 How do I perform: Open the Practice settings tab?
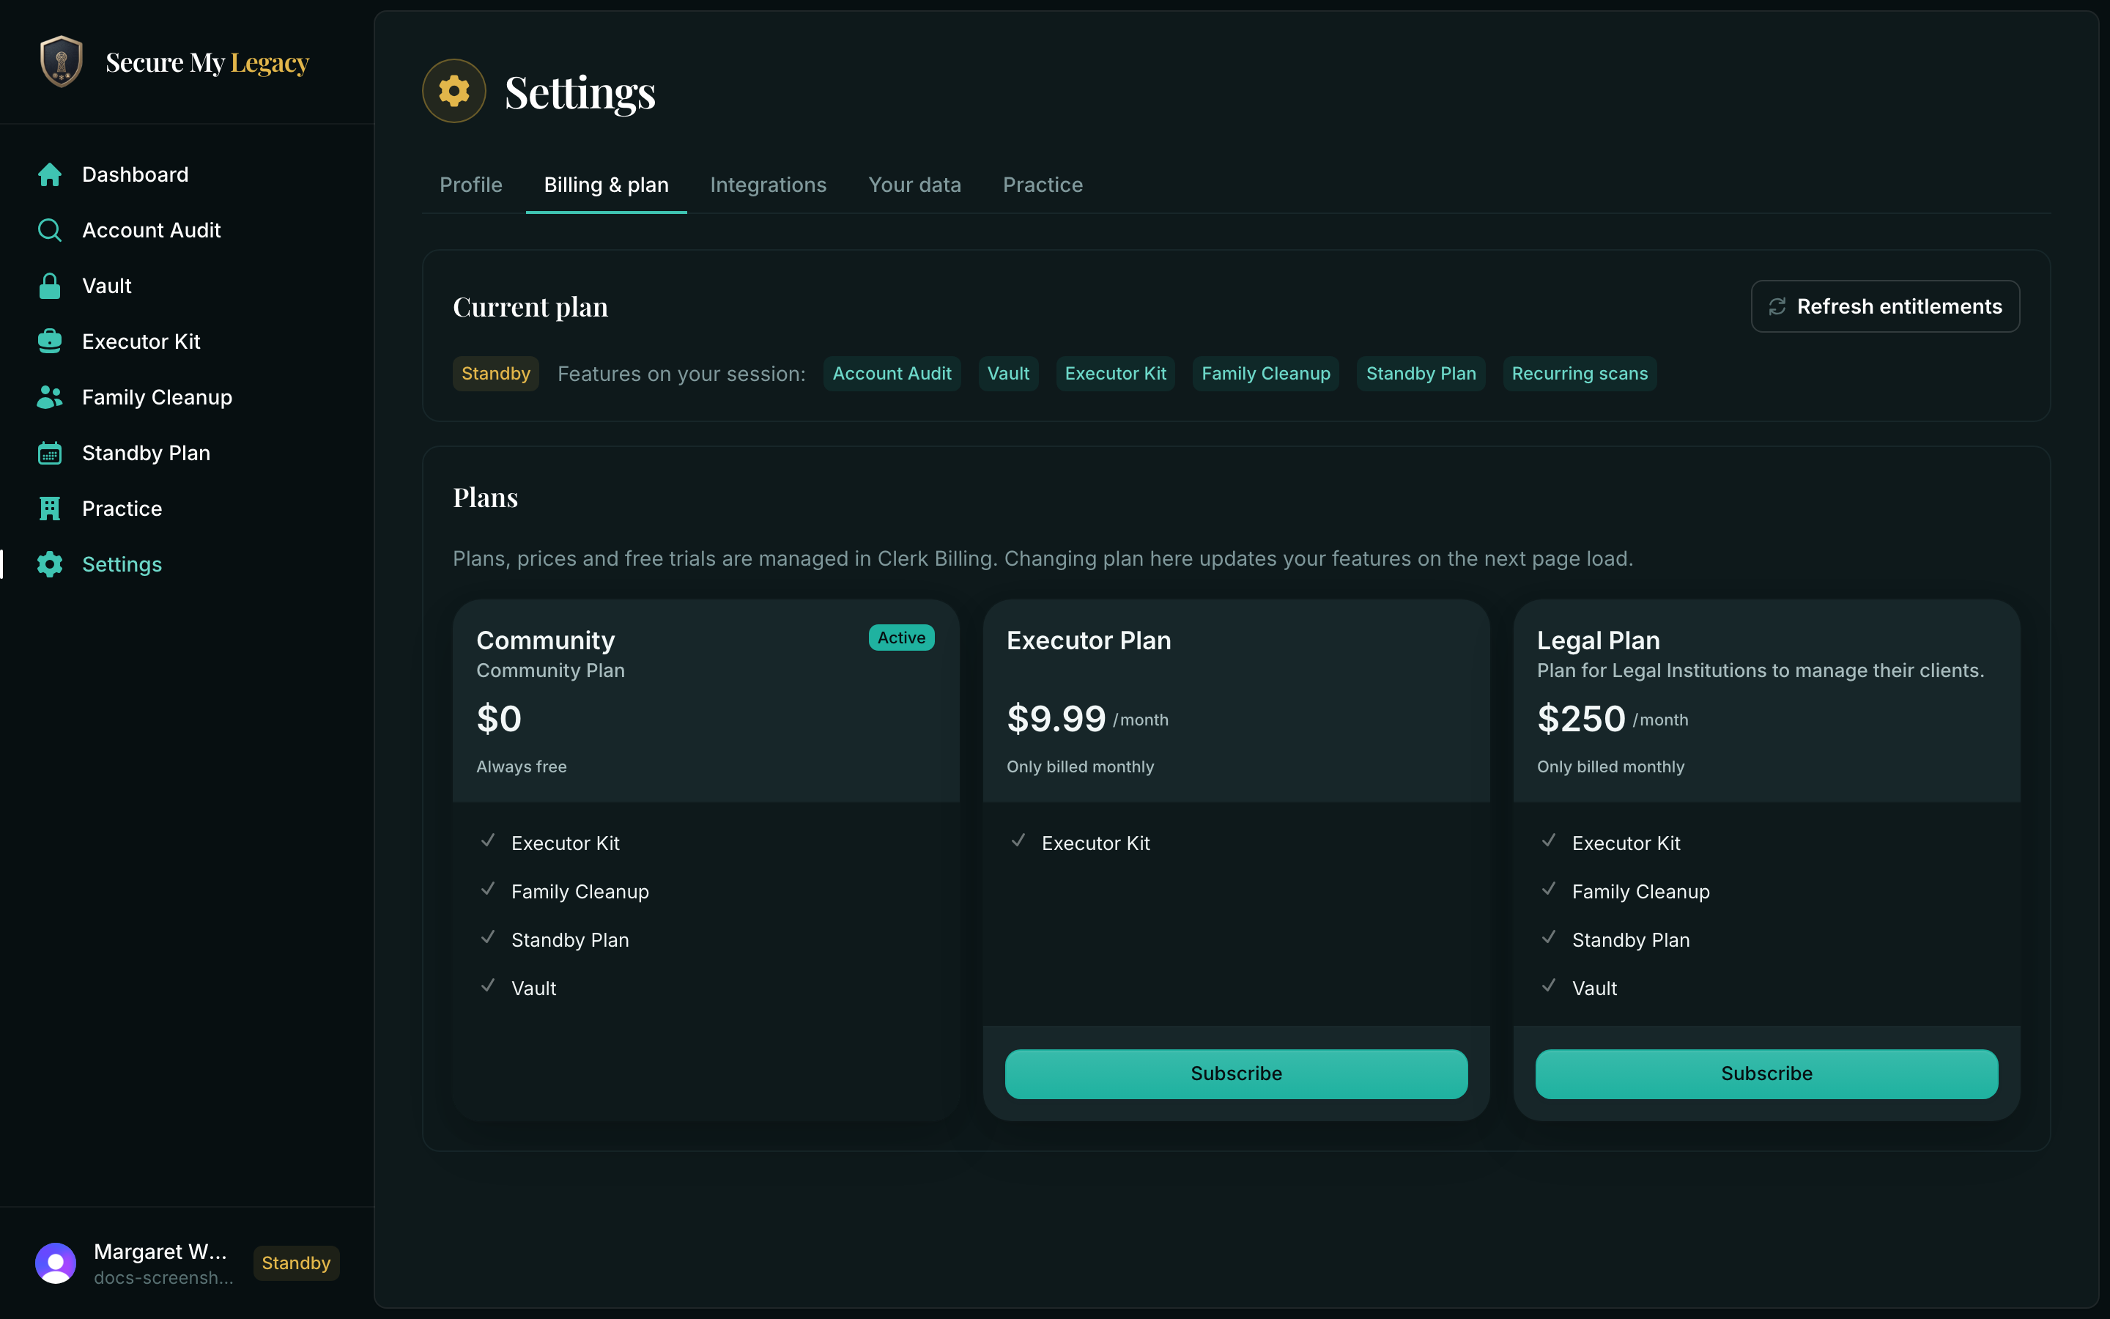tap(1043, 185)
